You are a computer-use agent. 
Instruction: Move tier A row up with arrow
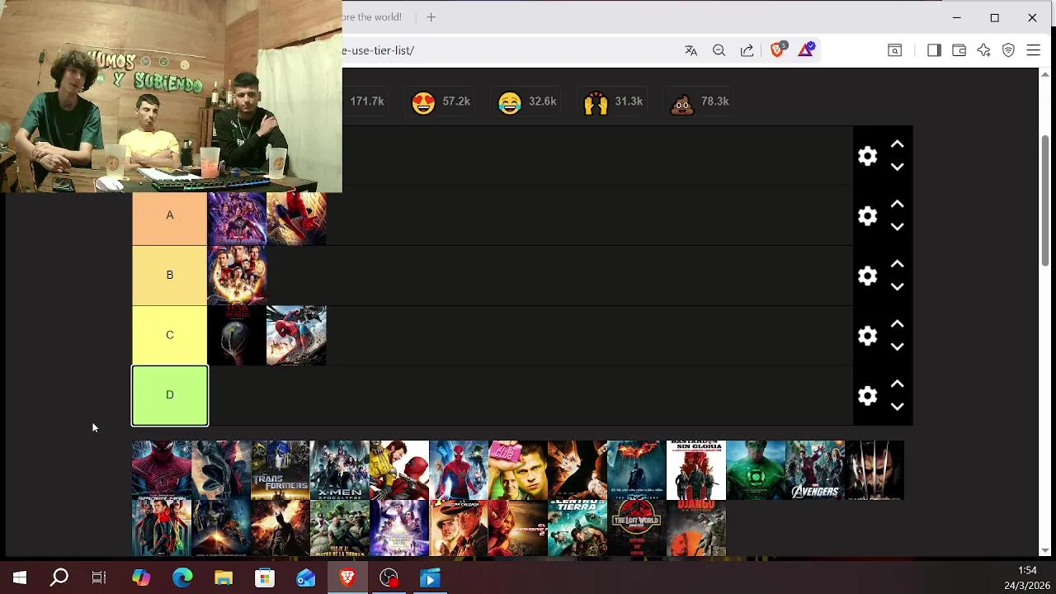click(x=897, y=205)
